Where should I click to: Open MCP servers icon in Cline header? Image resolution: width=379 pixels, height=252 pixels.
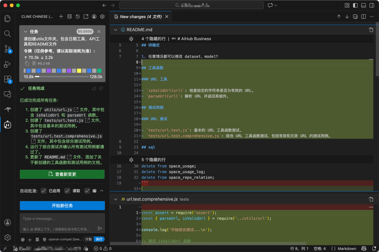pyautogui.click(x=69, y=16)
